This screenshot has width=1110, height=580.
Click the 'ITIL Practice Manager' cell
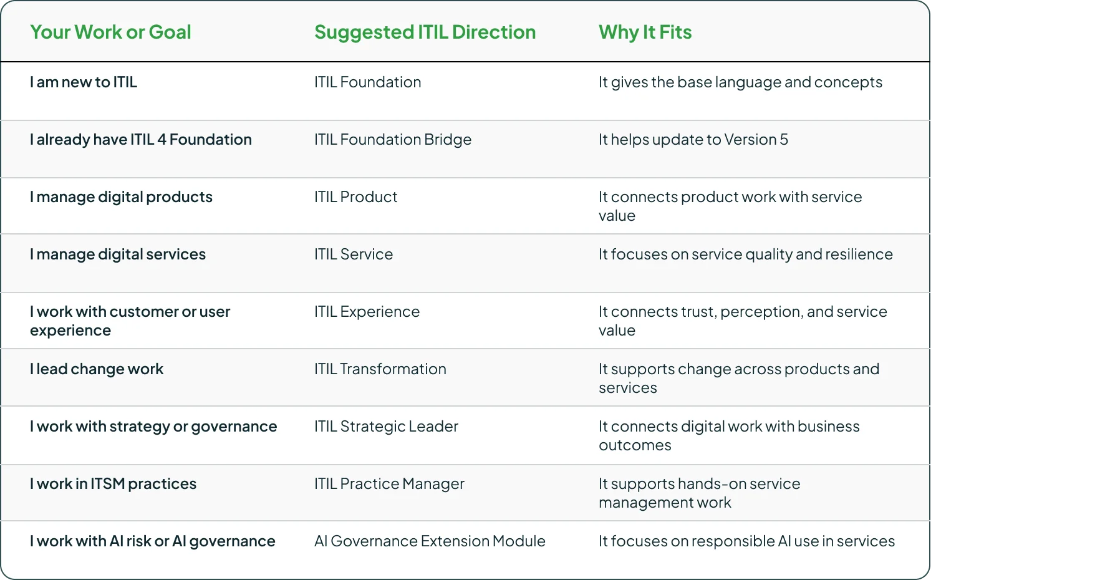click(x=389, y=483)
